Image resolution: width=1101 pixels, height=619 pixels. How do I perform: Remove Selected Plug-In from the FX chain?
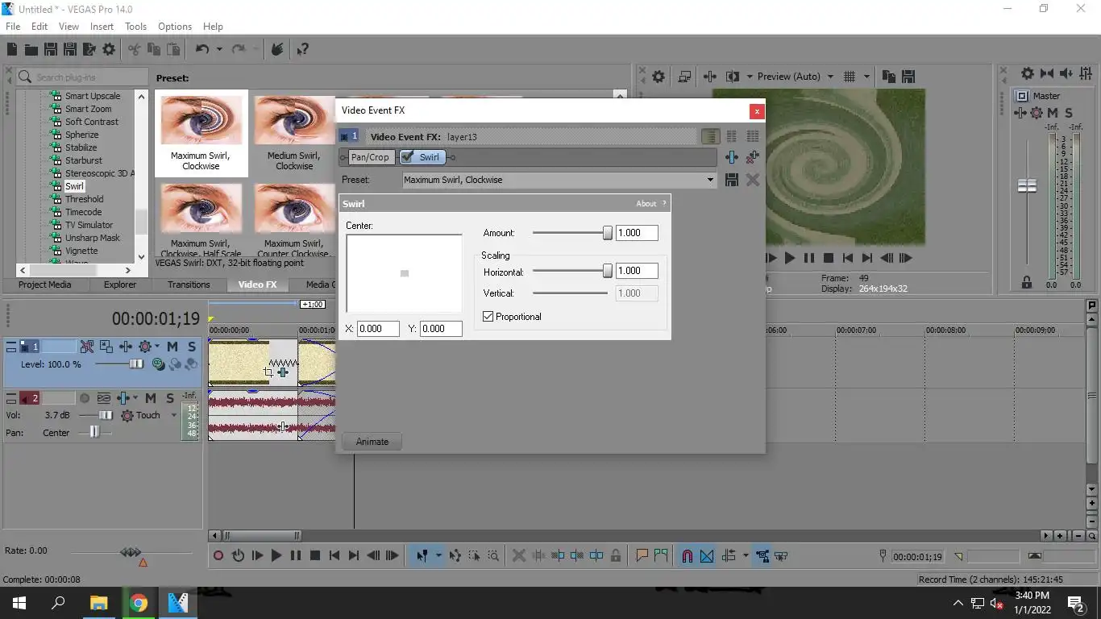click(753, 157)
